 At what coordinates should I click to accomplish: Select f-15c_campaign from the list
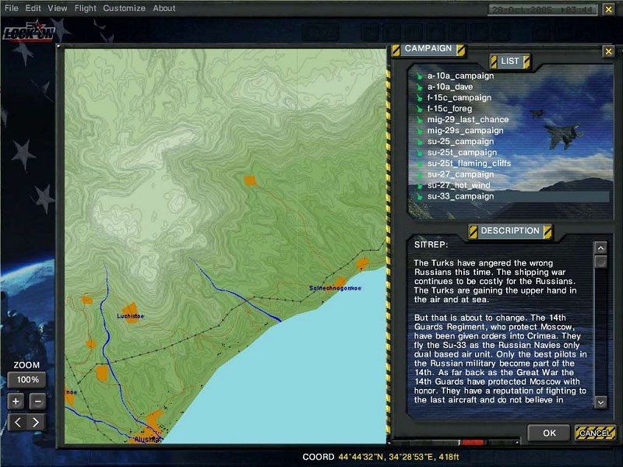[x=459, y=98]
